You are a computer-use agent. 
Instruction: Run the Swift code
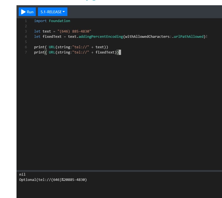[x=27, y=12]
